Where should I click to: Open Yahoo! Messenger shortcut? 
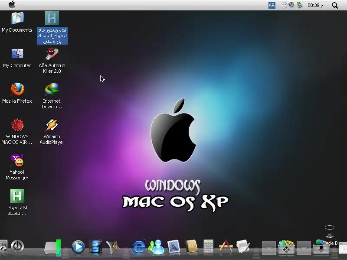[17, 160]
